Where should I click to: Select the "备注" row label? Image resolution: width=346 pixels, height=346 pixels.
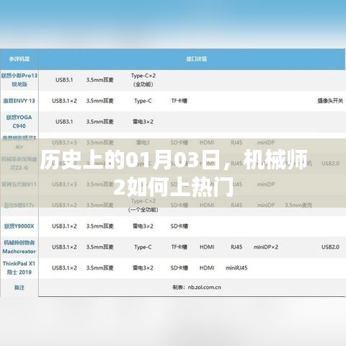point(19,288)
